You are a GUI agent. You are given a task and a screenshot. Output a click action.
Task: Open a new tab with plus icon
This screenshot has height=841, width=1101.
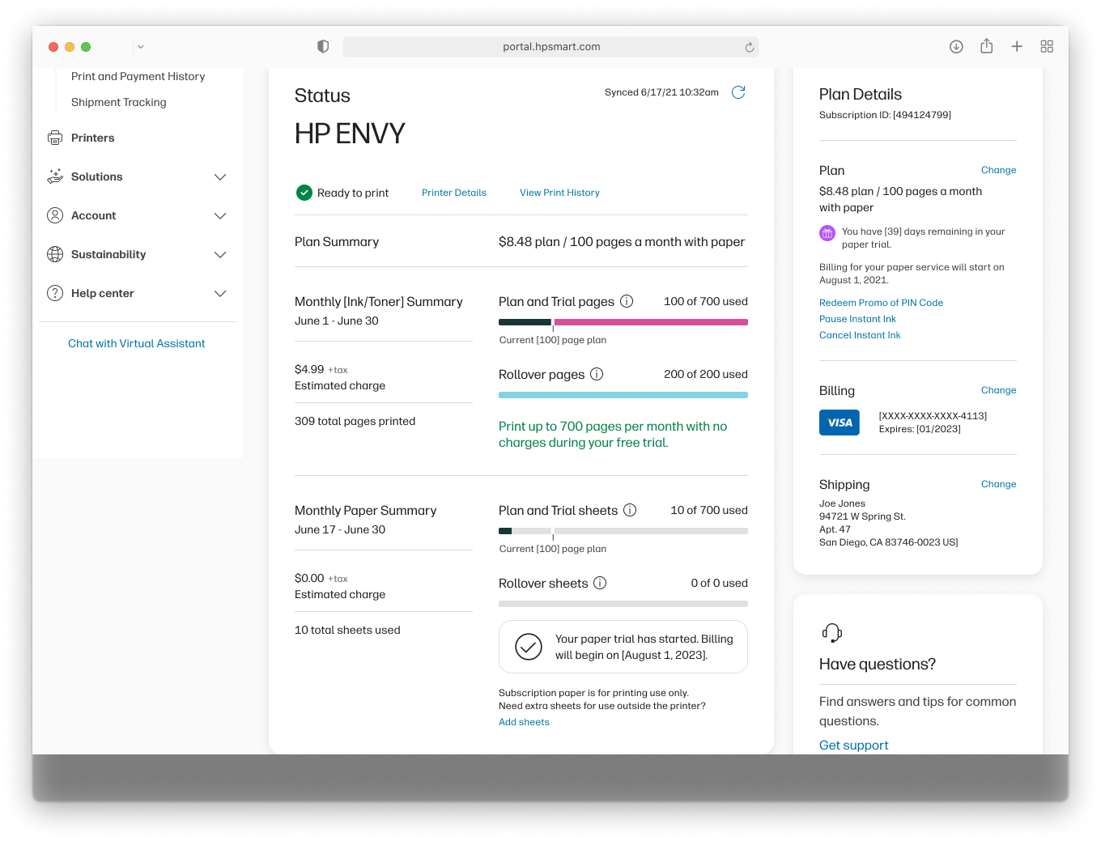(1017, 47)
